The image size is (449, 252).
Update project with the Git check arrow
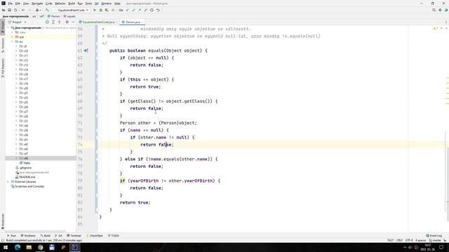(128, 10)
